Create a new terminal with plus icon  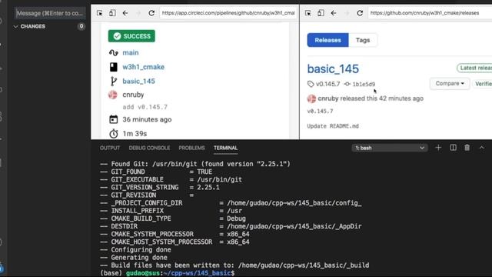[438, 148]
